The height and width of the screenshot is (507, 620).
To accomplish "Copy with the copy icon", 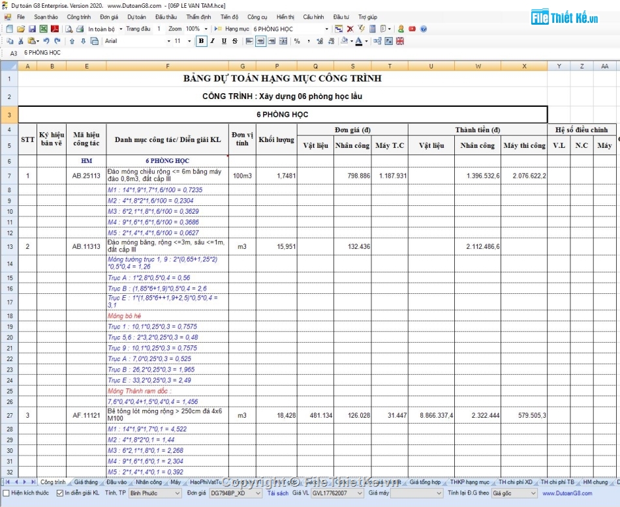I will (x=10, y=41).
